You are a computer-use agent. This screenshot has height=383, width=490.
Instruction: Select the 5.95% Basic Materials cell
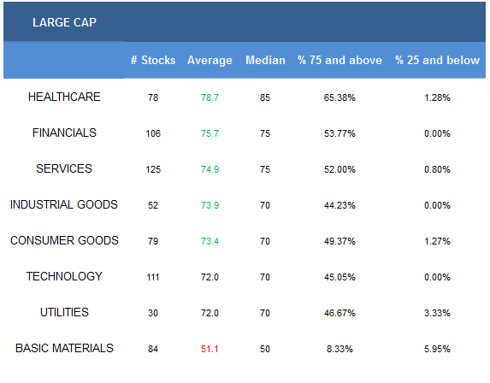437,349
